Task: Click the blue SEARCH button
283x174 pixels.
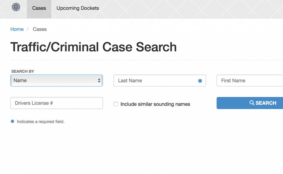Action: [250, 103]
